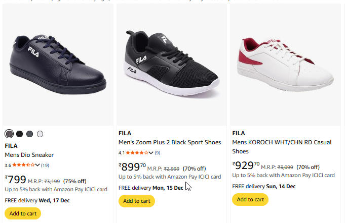Click the ₹799 price of Dio Sneaker
Image resolution: width=345 pixels, height=223 pixels.
click(x=15, y=180)
